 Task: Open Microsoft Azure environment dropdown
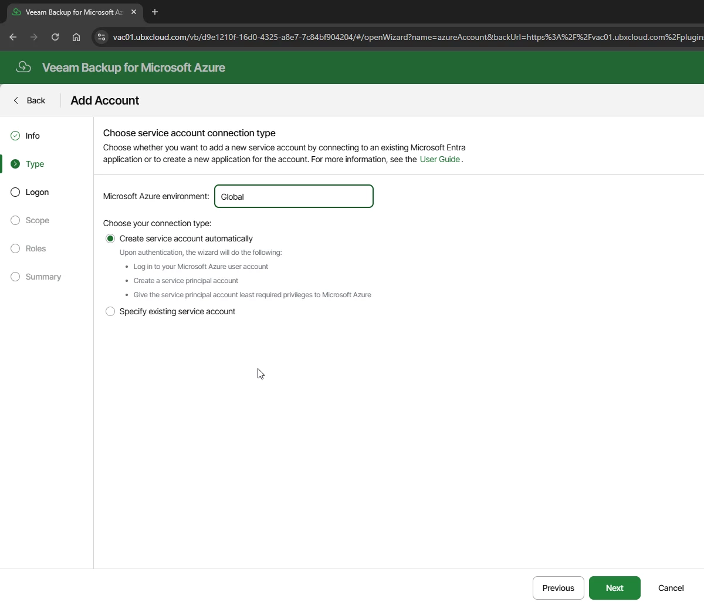pyautogui.click(x=294, y=196)
